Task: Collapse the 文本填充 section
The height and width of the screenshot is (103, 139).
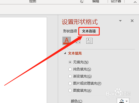Action: [65, 53]
